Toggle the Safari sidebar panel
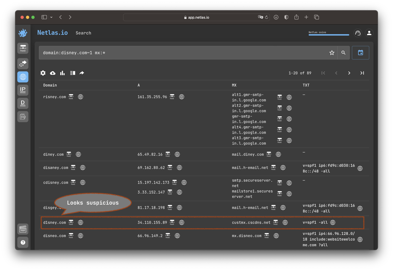The width and height of the screenshot is (393, 270). point(44,17)
